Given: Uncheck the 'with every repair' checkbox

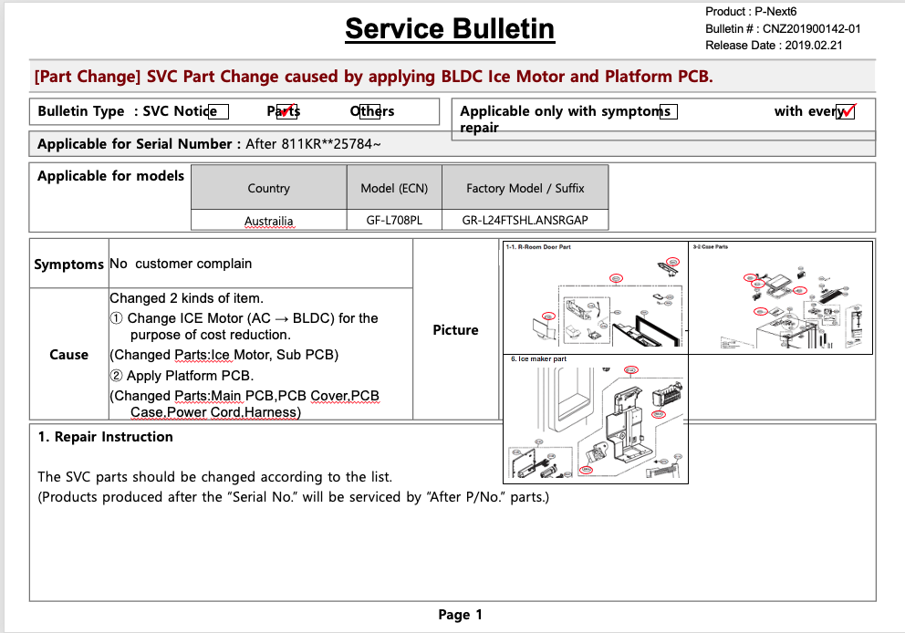Looking at the screenshot, I should (846, 111).
